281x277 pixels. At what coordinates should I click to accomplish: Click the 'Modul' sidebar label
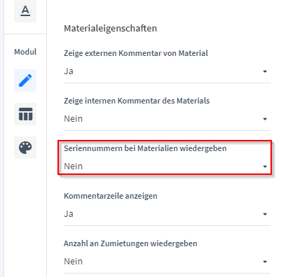coord(25,52)
